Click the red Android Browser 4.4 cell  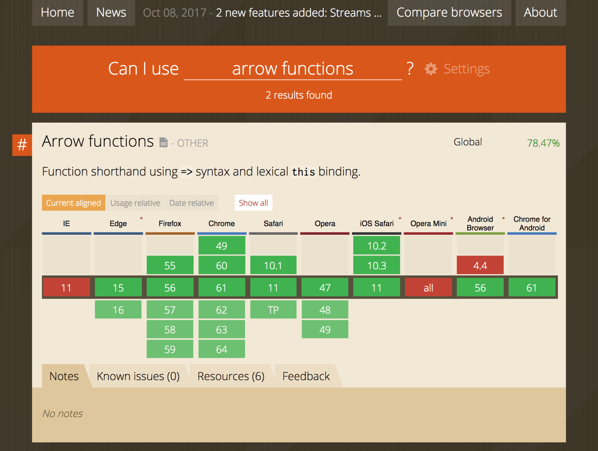(x=480, y=266)
